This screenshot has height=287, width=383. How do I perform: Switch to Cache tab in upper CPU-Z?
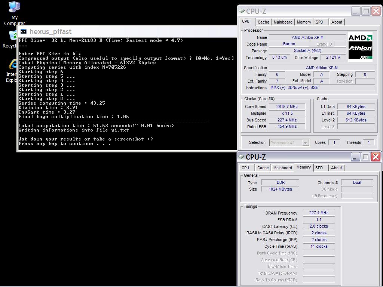pos(263,22)
